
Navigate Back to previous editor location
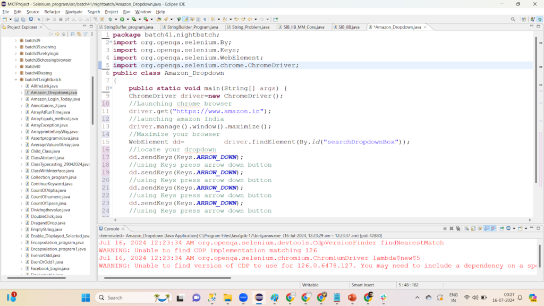pos(250,20)
